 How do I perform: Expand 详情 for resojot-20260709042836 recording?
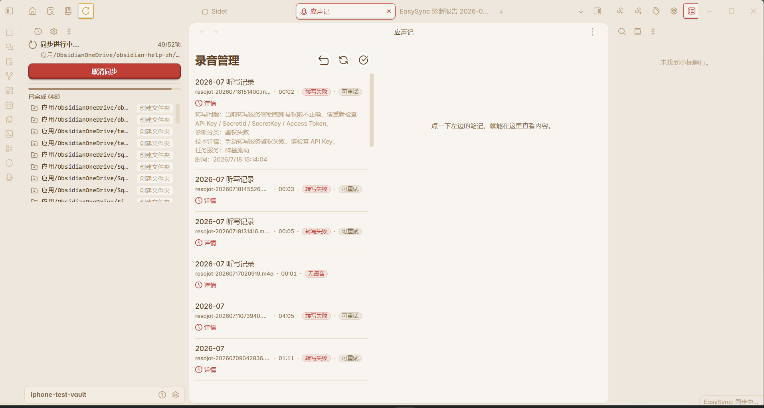pos(206,370)
